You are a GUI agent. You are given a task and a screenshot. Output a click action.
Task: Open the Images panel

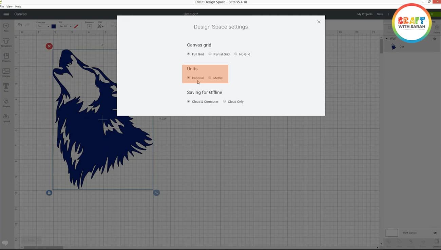pos(5,71)
